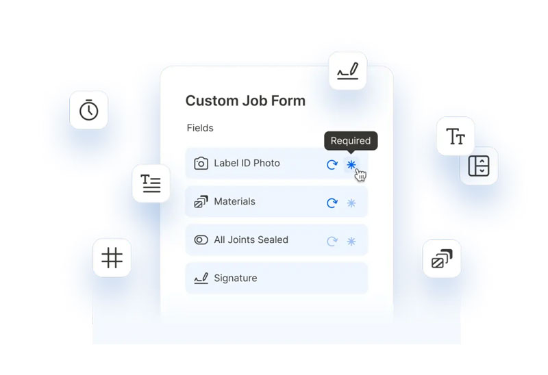
Task: Toggle required asterisk for Label ID Photo
Action: [x=351, y=164]
